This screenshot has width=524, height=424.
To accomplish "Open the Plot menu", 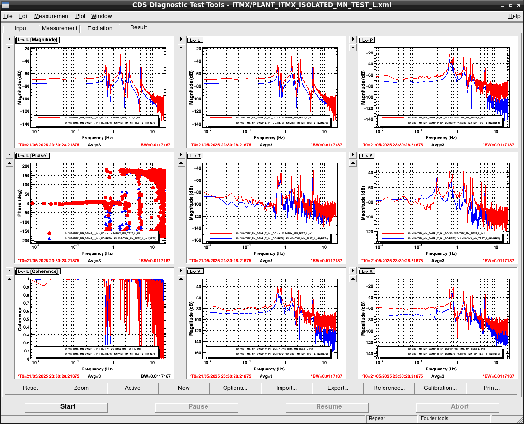I will pos(80,16).
